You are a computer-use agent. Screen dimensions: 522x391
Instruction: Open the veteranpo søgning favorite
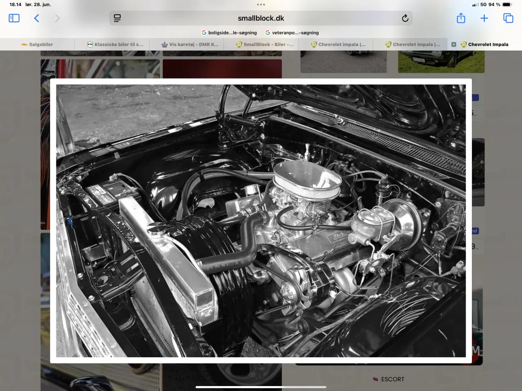pyautogui.click(x=292, y=33)
